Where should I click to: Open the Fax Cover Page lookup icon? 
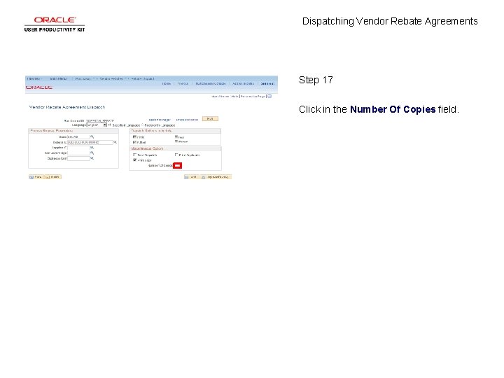coord(92,153)
